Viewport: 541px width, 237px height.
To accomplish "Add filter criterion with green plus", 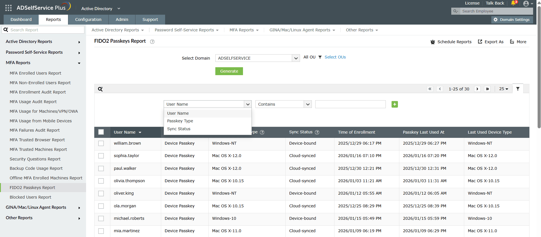I will pyautogui.click(x=395, y=104).
